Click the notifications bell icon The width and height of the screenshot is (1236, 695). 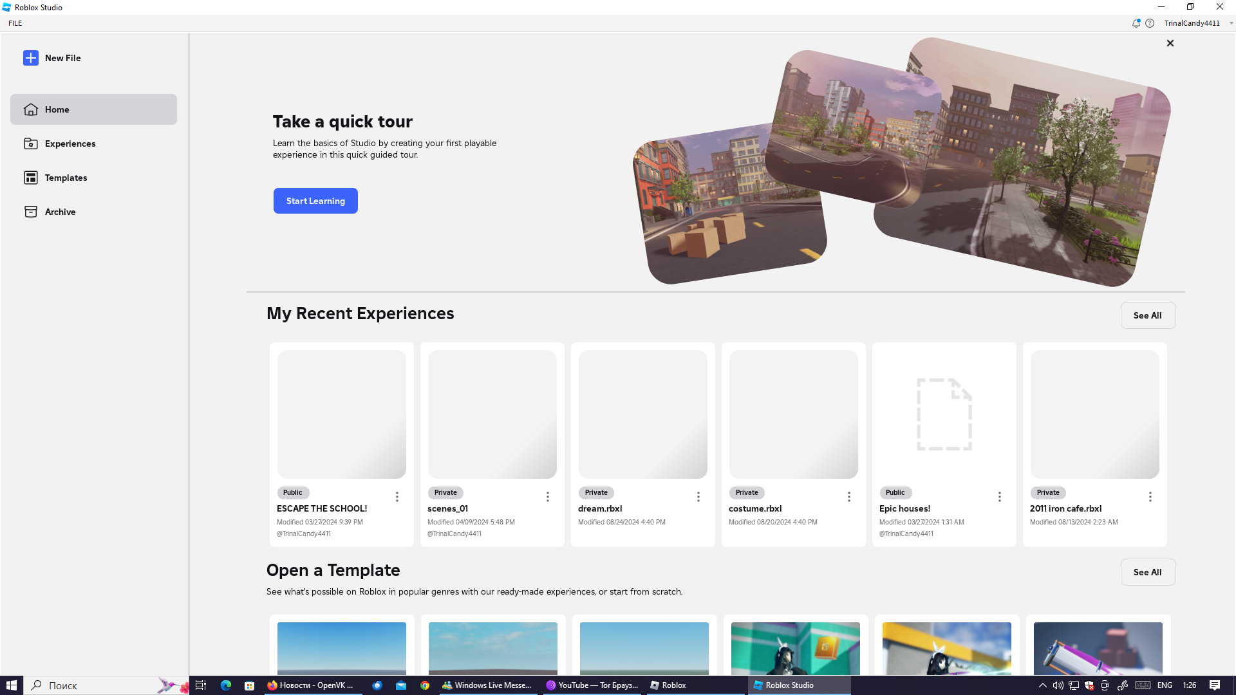[1136, 23]
